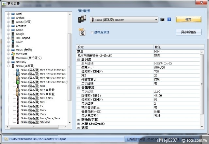Click the Creative device icon

click(13, 26)
